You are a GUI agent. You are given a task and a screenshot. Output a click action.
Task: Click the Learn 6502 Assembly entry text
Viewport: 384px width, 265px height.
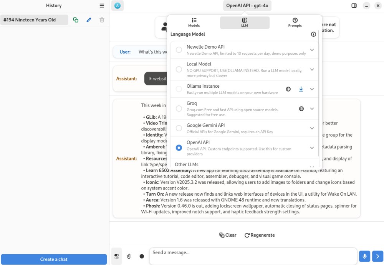(x=242, y=173)
